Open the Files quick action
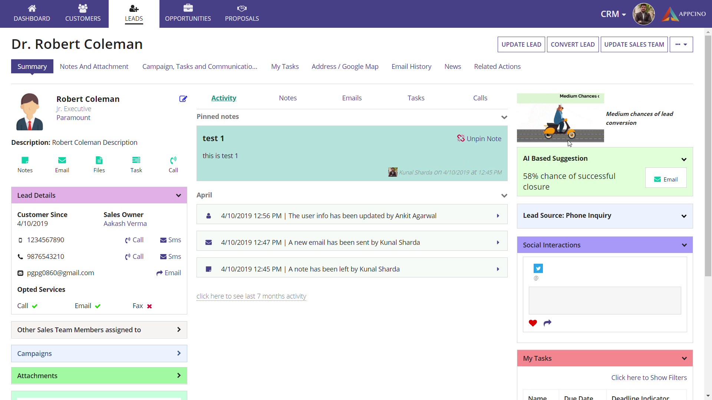Screen dimensions: 712x400 pyautogui.click(x=99, y=160)
